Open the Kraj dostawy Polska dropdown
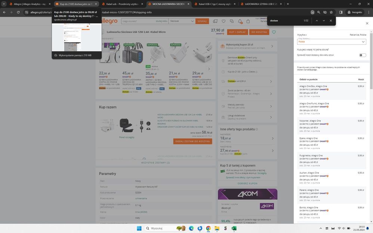The width and height of the screenshot is (373, 233). 331,42
